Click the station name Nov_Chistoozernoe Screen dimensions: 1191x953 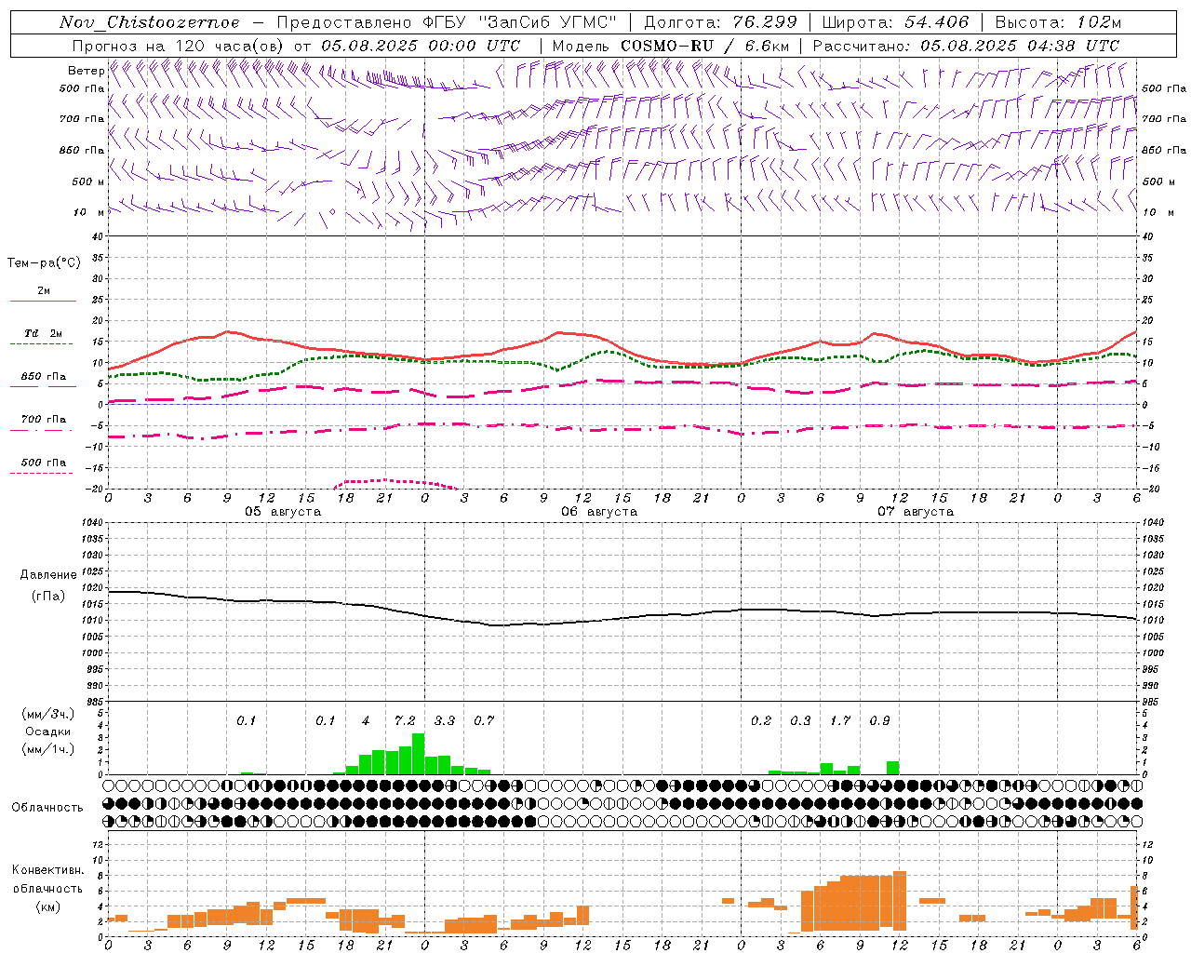point(149,22)
